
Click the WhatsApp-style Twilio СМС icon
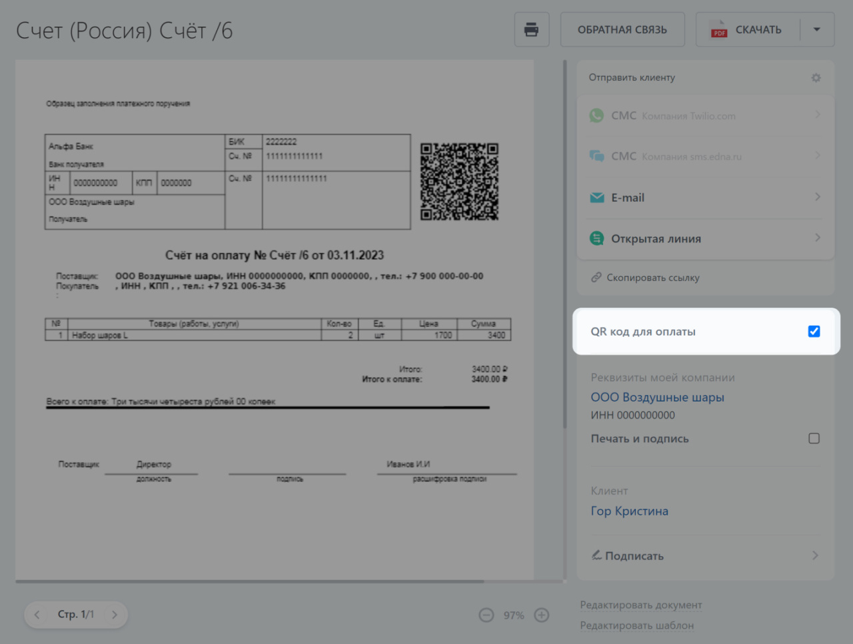click(596, 115)
